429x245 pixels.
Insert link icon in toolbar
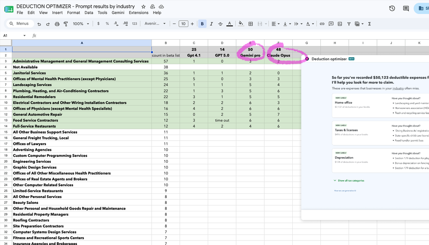(322, 24)
